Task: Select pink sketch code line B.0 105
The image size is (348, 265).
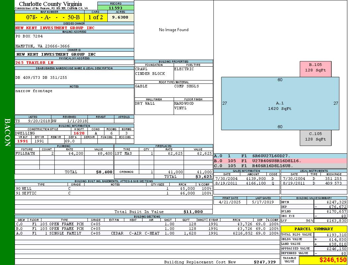Action: [x=280, y=161]
